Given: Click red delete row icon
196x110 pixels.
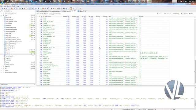Looking at the screenshot, I should pos(43,9).
